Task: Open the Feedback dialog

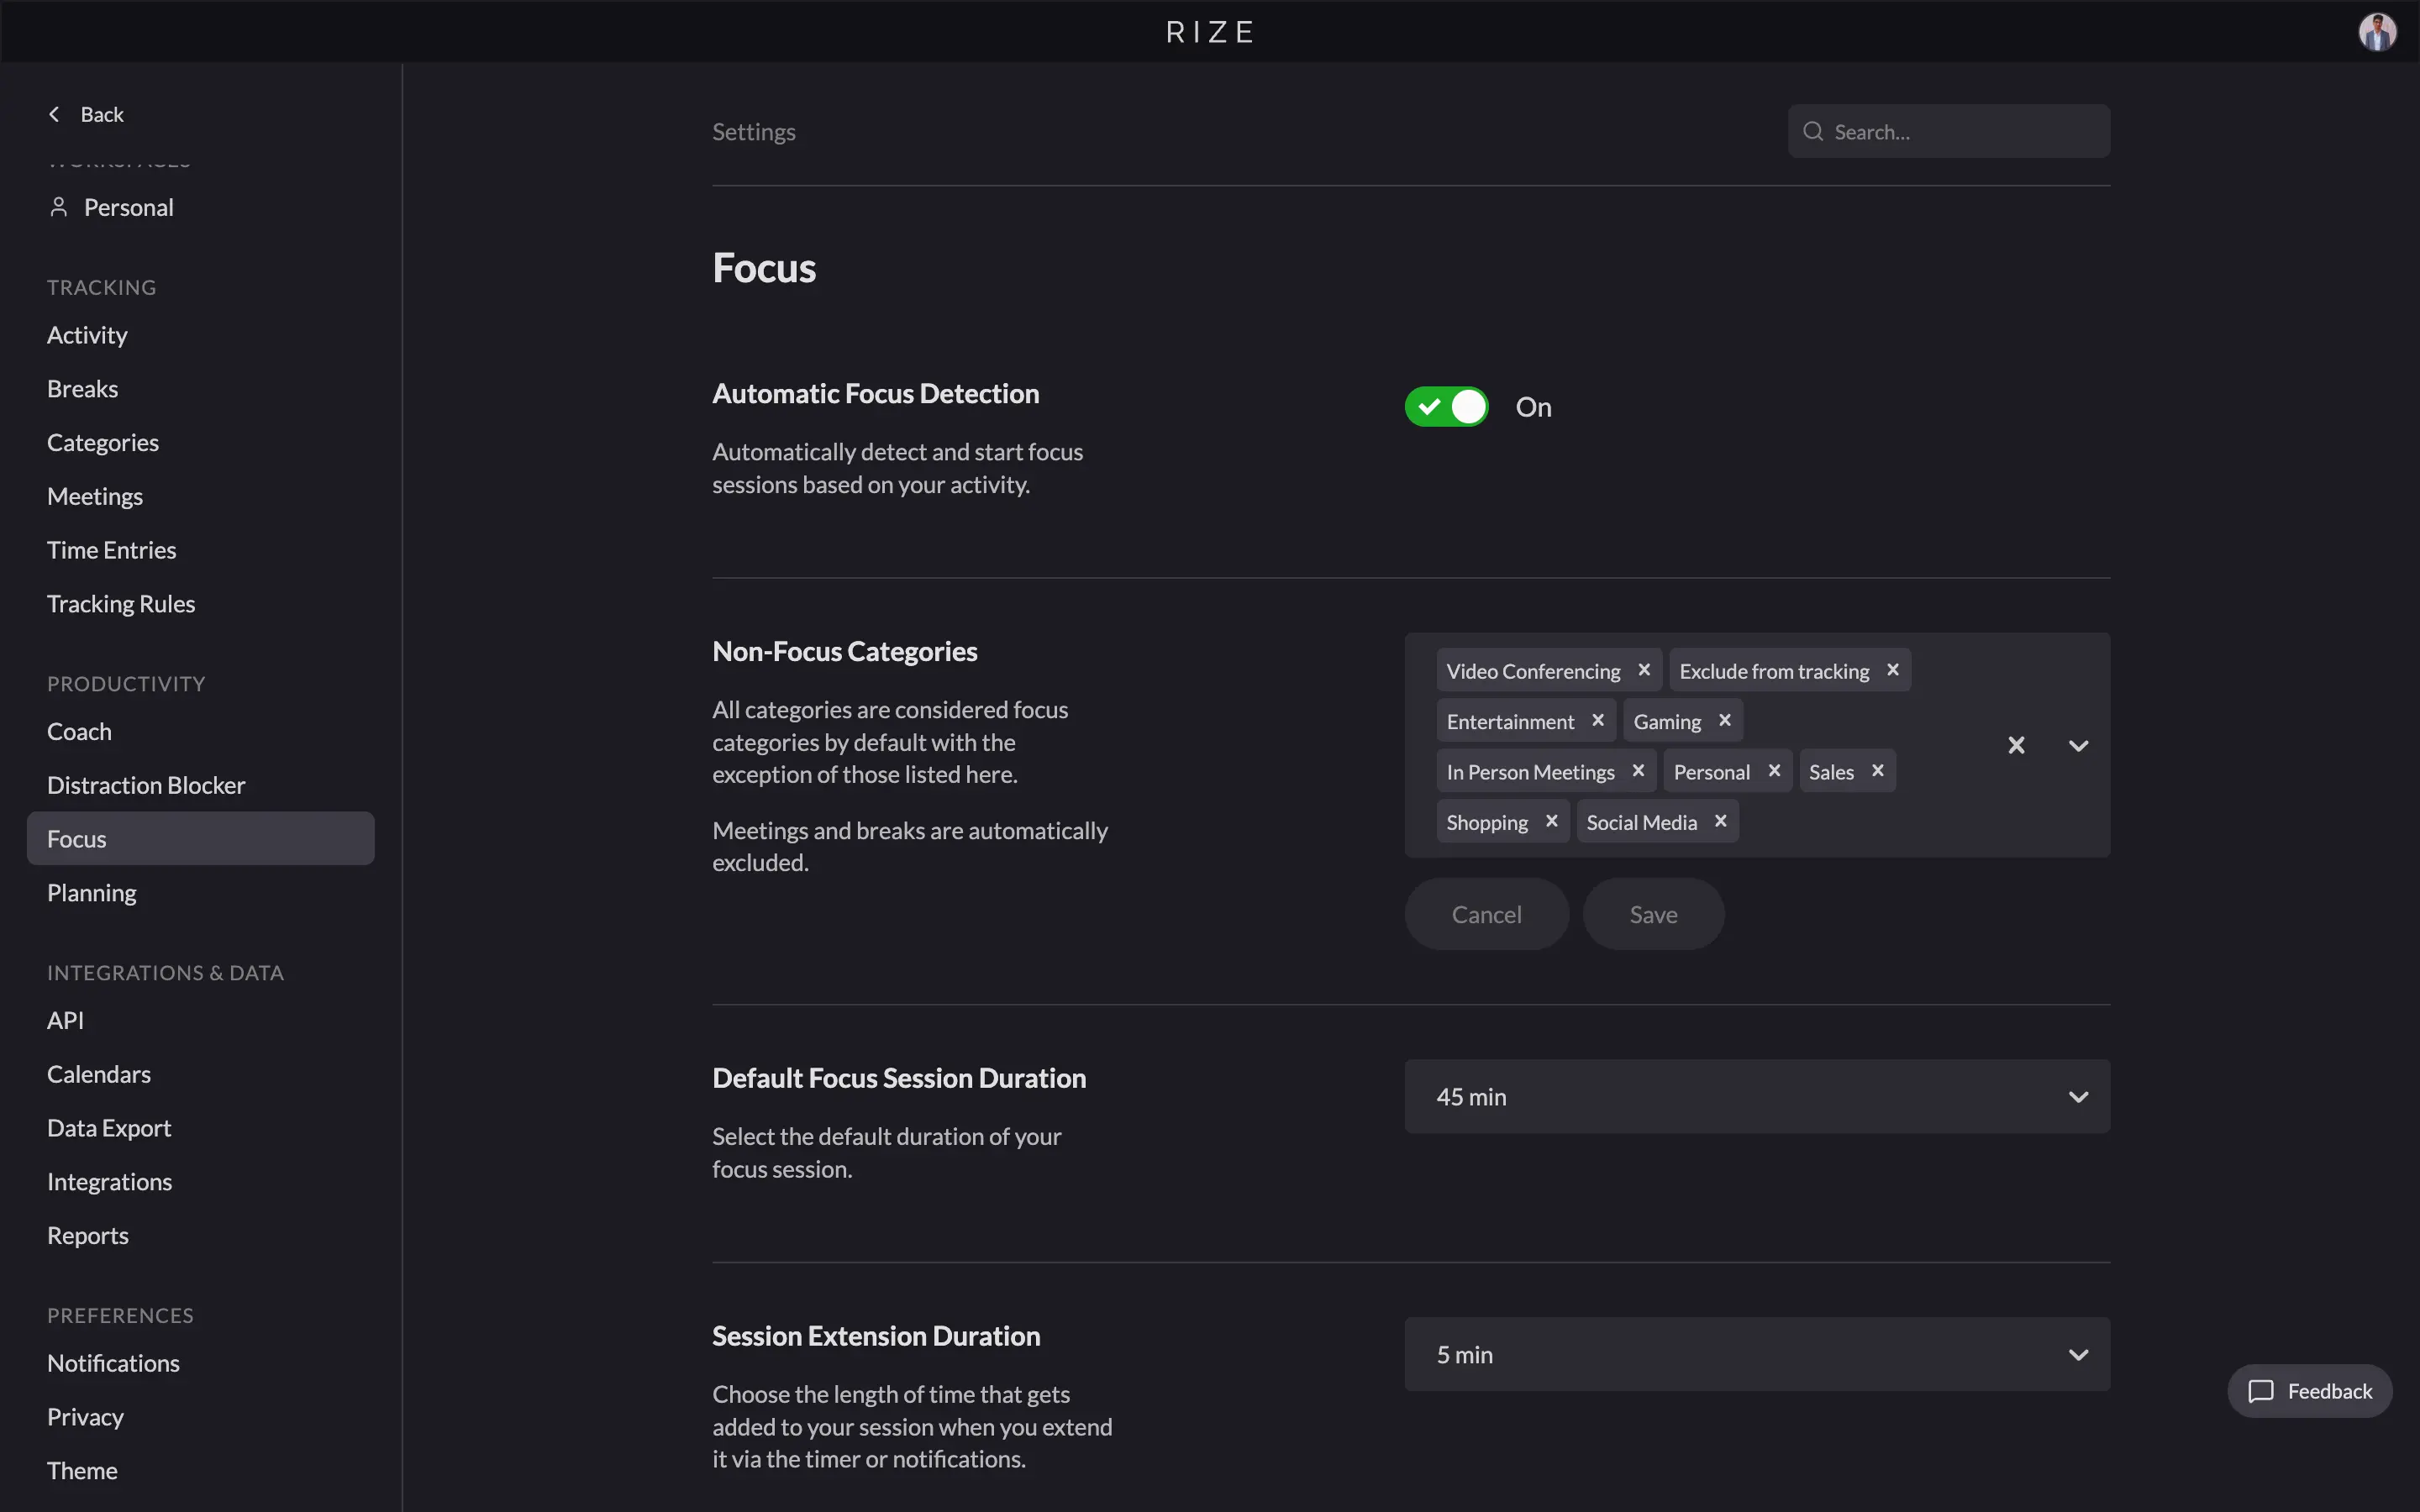Action: (x=2309, y=1390)
